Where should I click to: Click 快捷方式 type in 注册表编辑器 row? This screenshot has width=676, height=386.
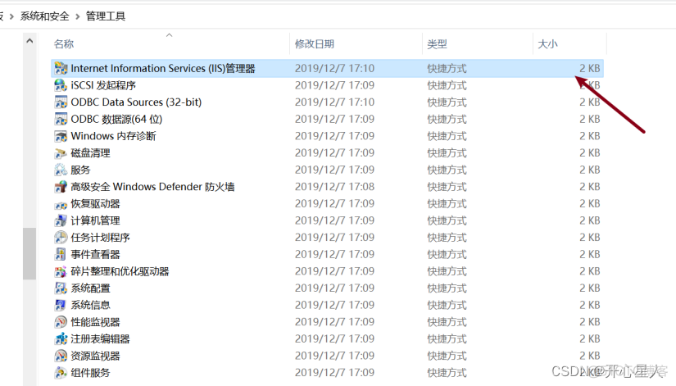tap(447, 339)
